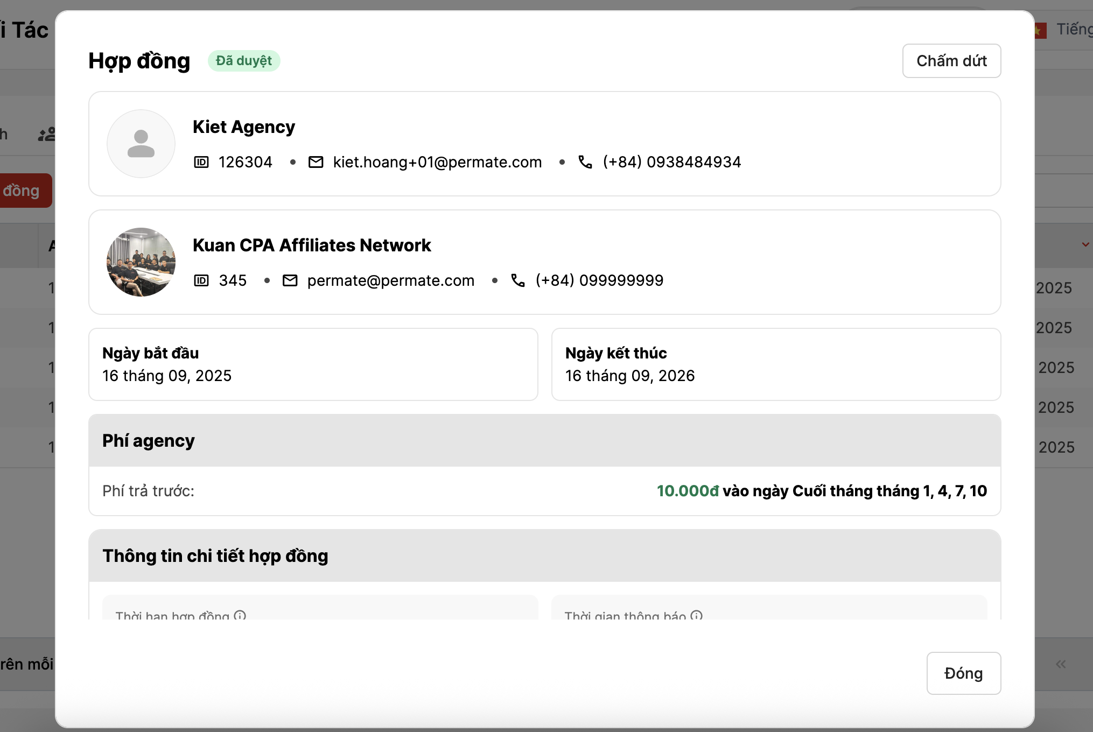The width and height of the screenshot is (1093, 732).
Task: Click envelope icon beside permate@permate.com
Action: click(290, 280)
